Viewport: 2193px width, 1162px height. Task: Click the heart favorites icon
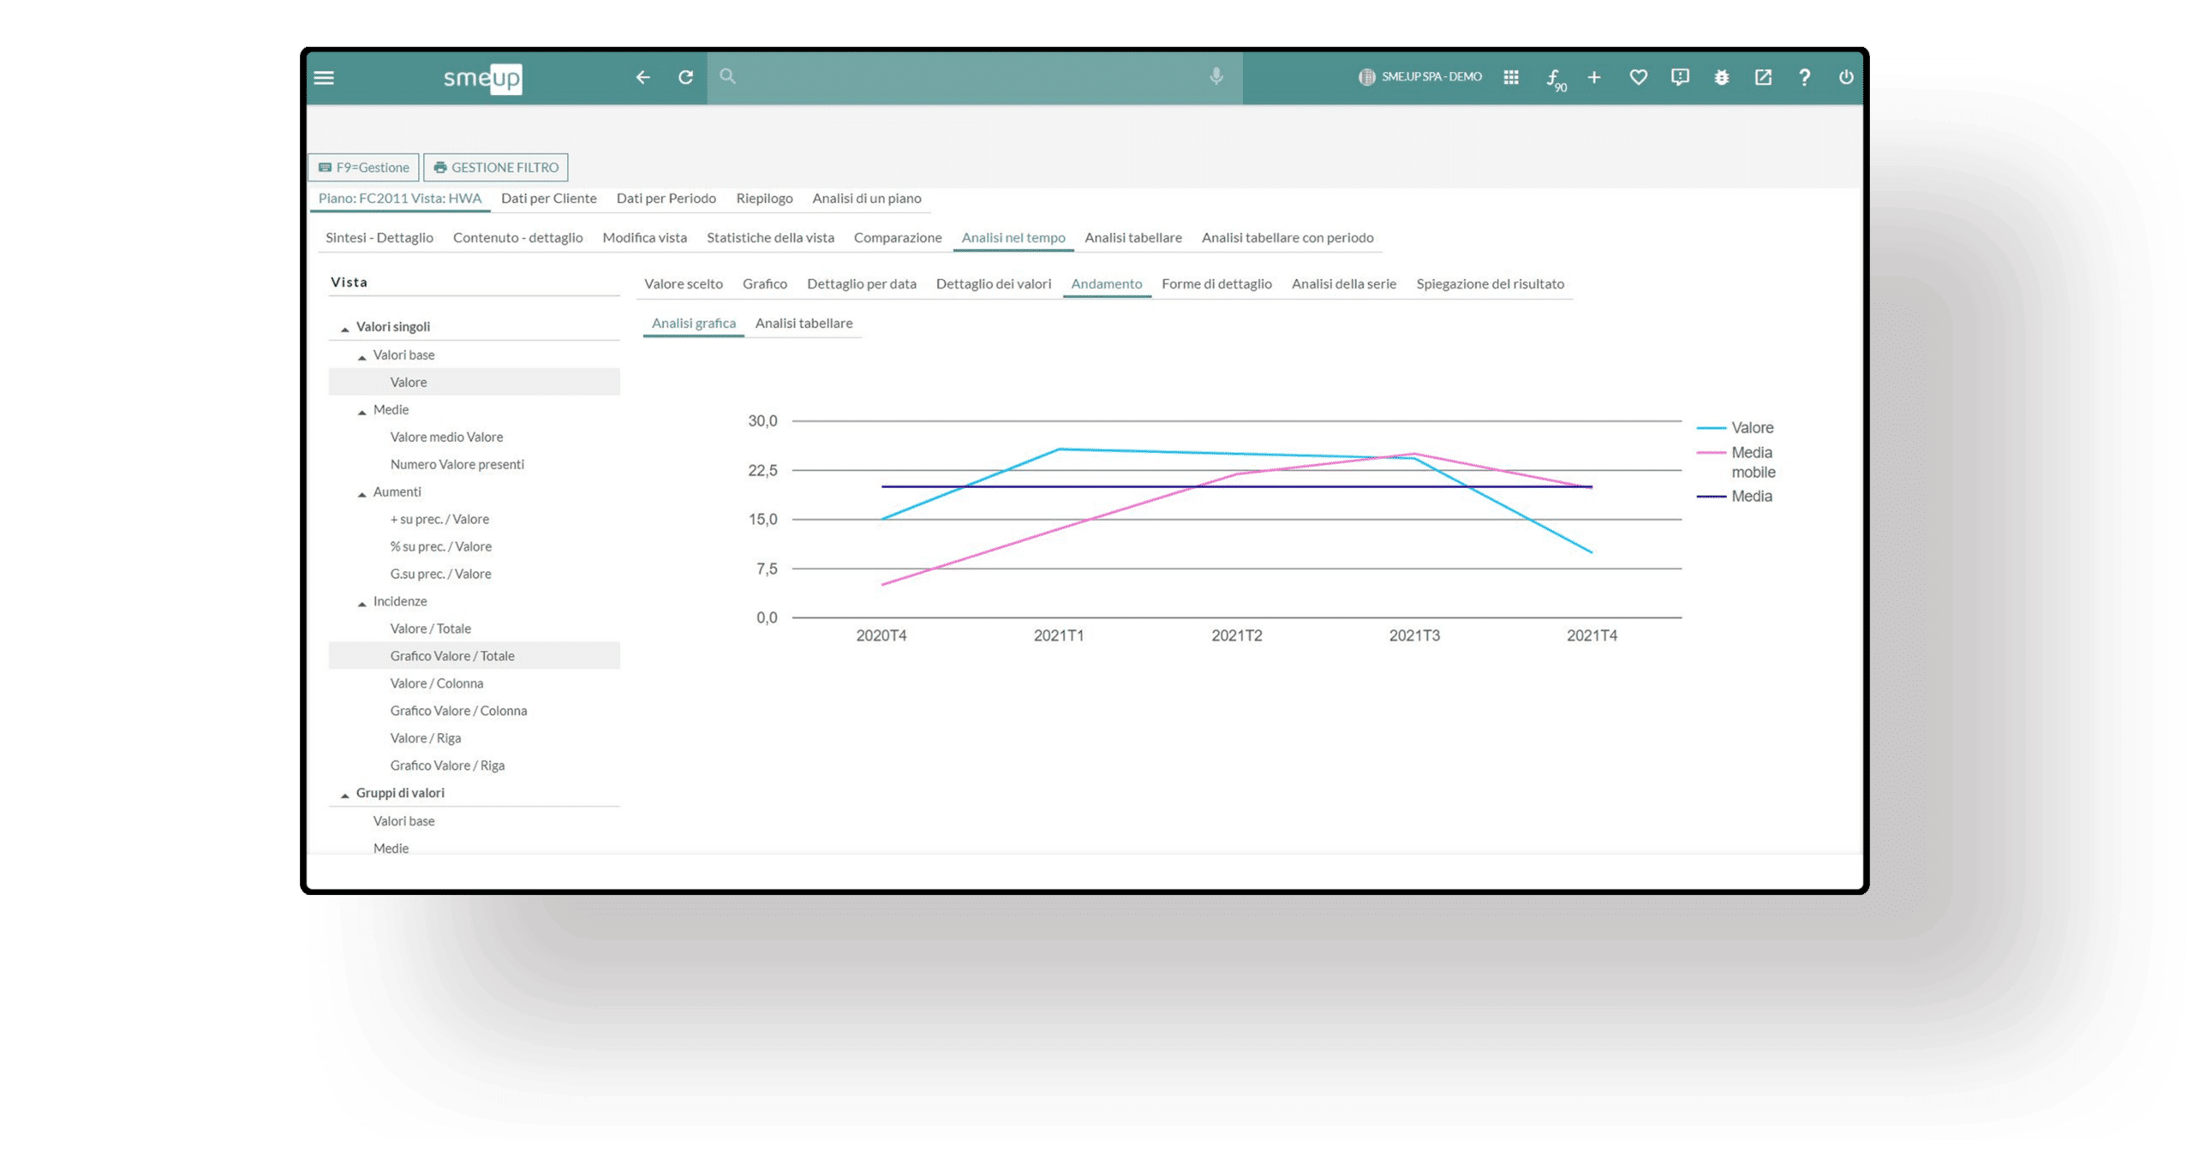(x=1638, y=78)
